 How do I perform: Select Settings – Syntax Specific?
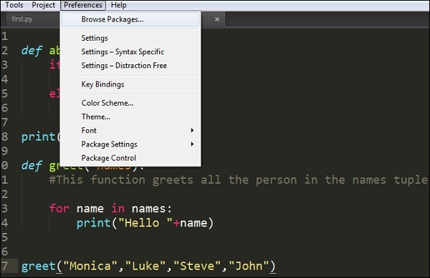tap(130, 51)
